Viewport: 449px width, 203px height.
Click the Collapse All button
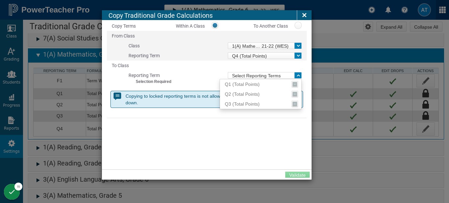[x=426, y=27]
